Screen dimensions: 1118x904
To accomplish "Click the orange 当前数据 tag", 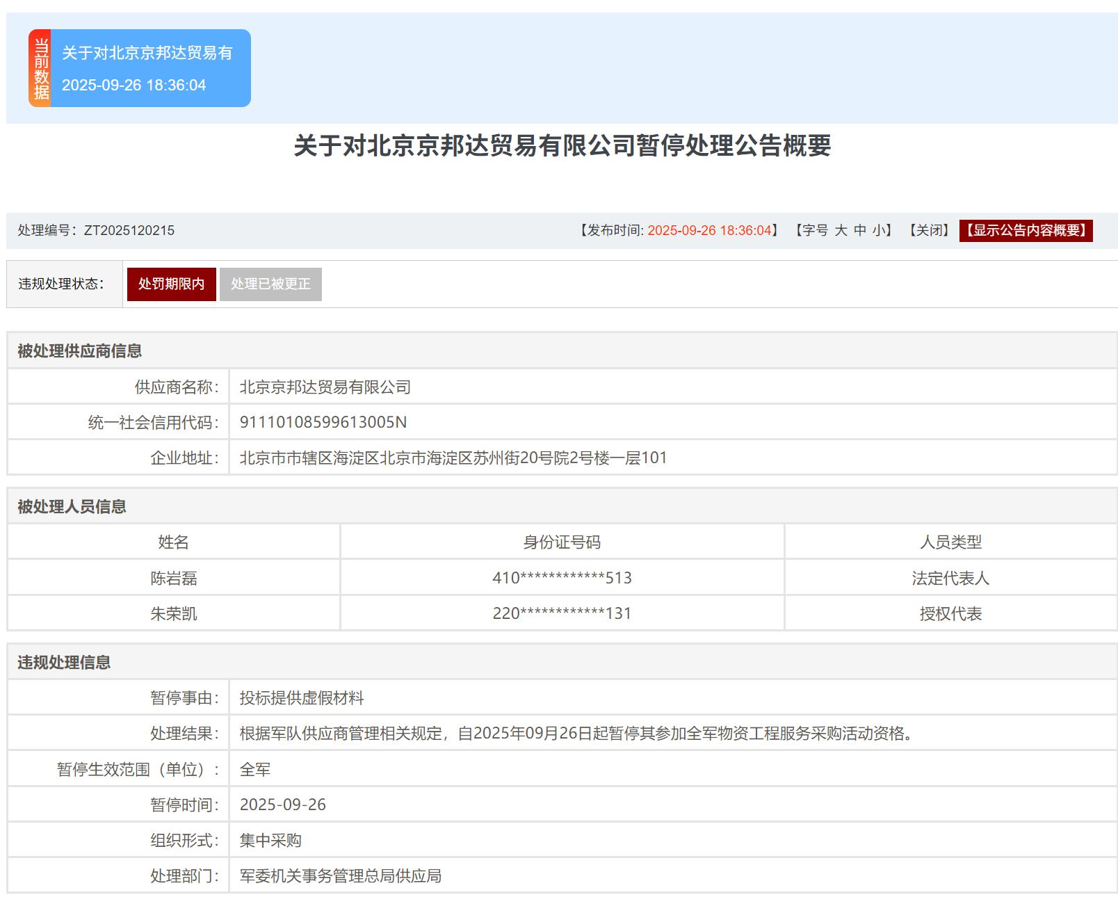I will (40, 68).
